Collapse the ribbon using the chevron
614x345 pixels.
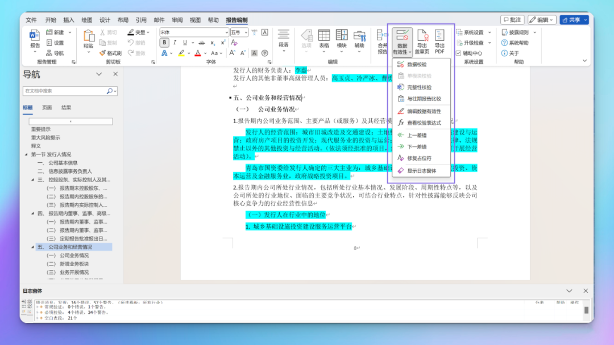[584, 61]
